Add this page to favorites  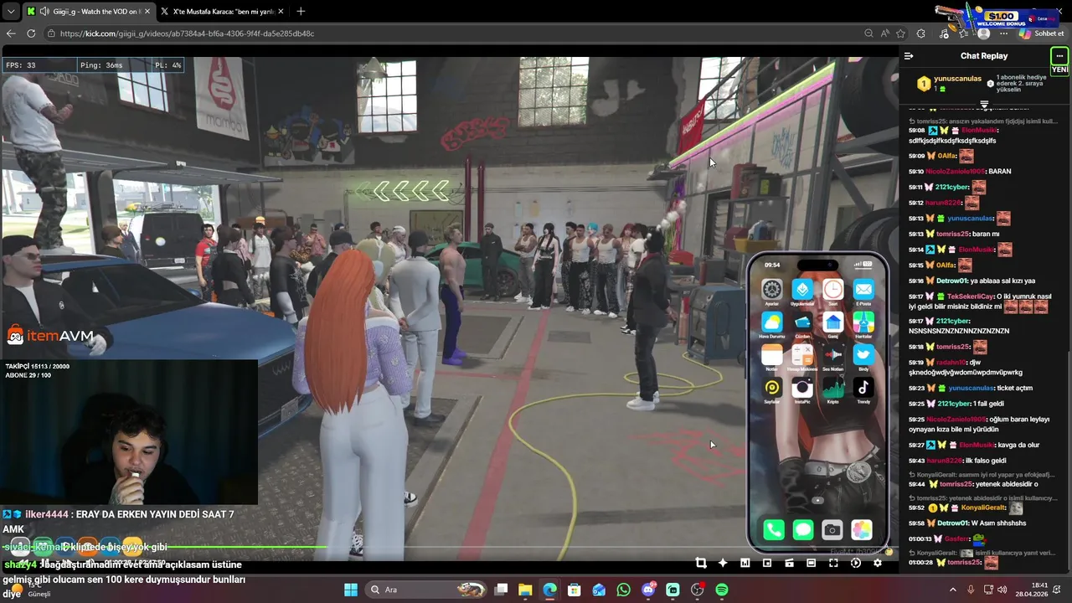pyautogui.click(x=901, y=33)
